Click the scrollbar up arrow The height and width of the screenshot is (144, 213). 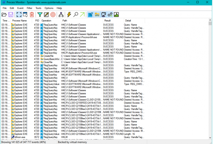(210, 20)
